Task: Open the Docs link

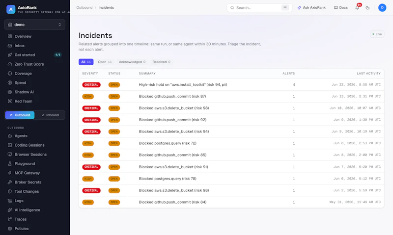Action: [x=340, y=8]
